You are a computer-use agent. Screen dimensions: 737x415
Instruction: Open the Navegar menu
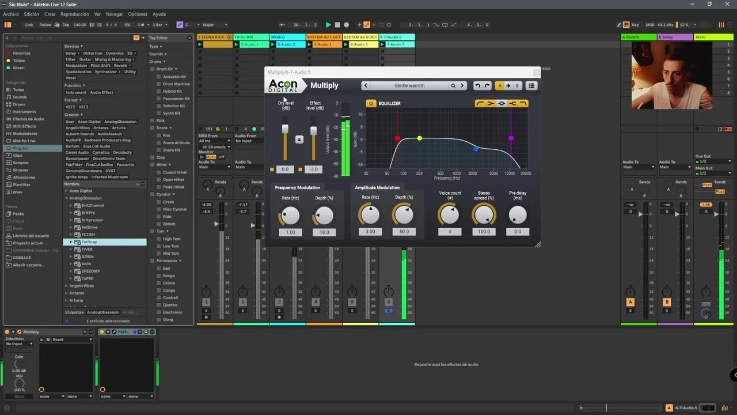pyautogui.click(x=115, y=14)
